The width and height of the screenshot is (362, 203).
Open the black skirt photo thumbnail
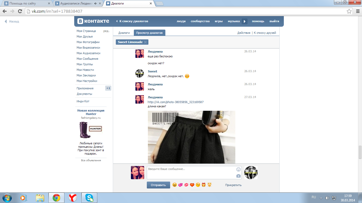coord(191,137)
